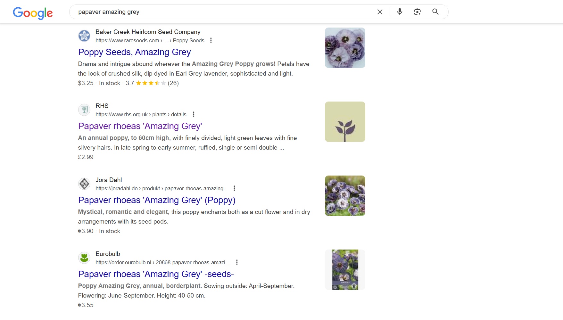
Task: Click Jora Dahl poppy field thumbnail
Action: click(x=345, y=196)
